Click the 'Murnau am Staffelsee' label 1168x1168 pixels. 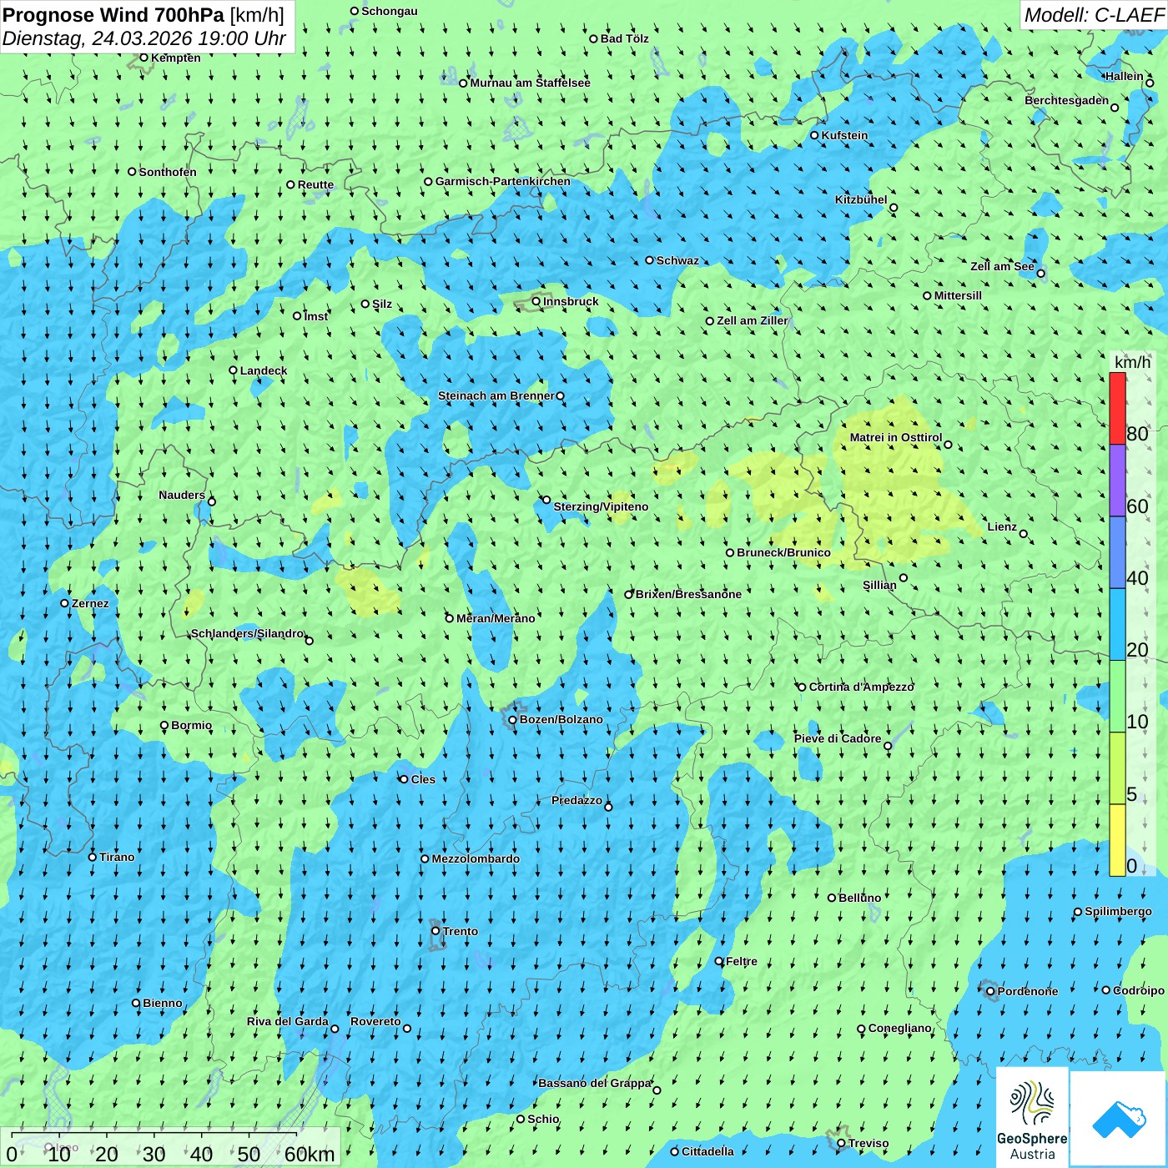click(530, 83)
